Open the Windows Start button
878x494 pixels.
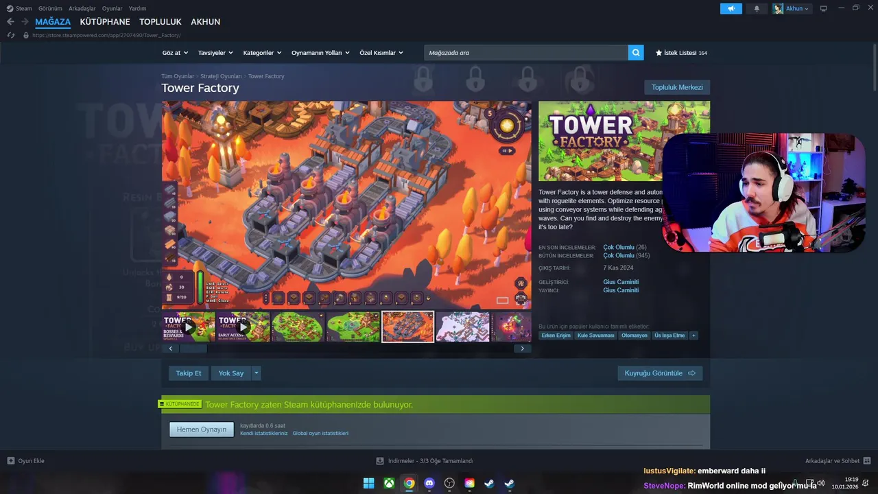(369, 483)
